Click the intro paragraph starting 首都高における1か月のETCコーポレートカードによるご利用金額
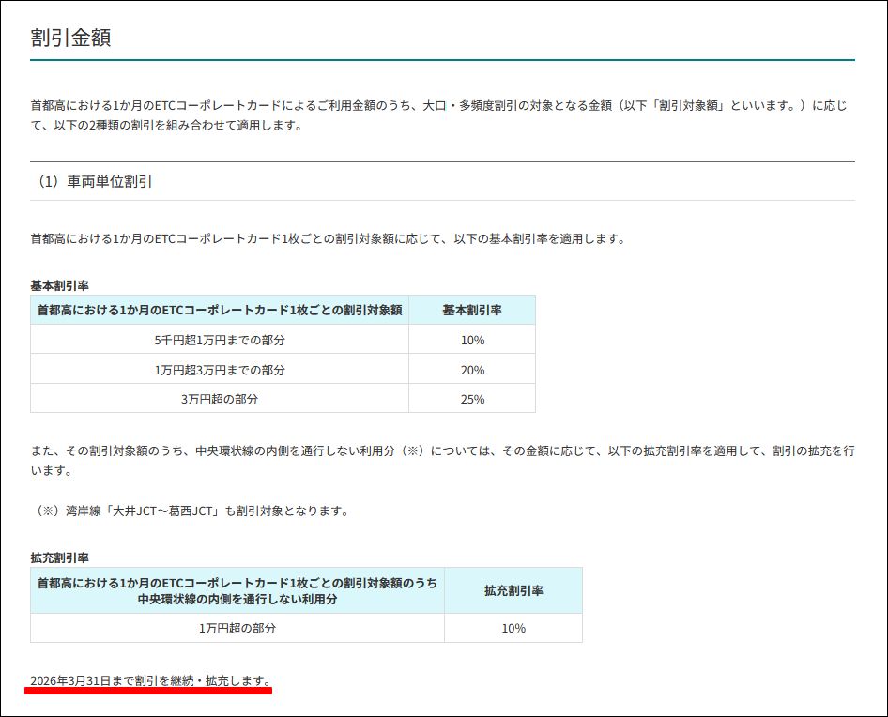The height and width of the screenshot is (717, 888). click(x=439, y=115)
